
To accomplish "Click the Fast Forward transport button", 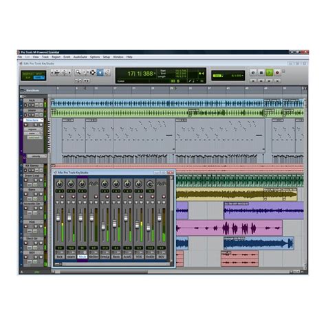I will click(269, 80).
